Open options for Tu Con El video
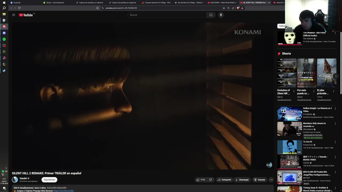342x192 pixels. (x=335, y=142)
